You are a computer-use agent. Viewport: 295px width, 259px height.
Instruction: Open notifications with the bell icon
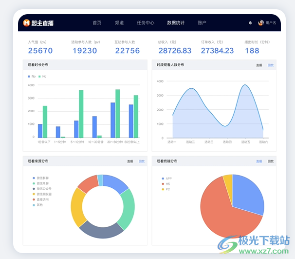[x=250, y=23]
